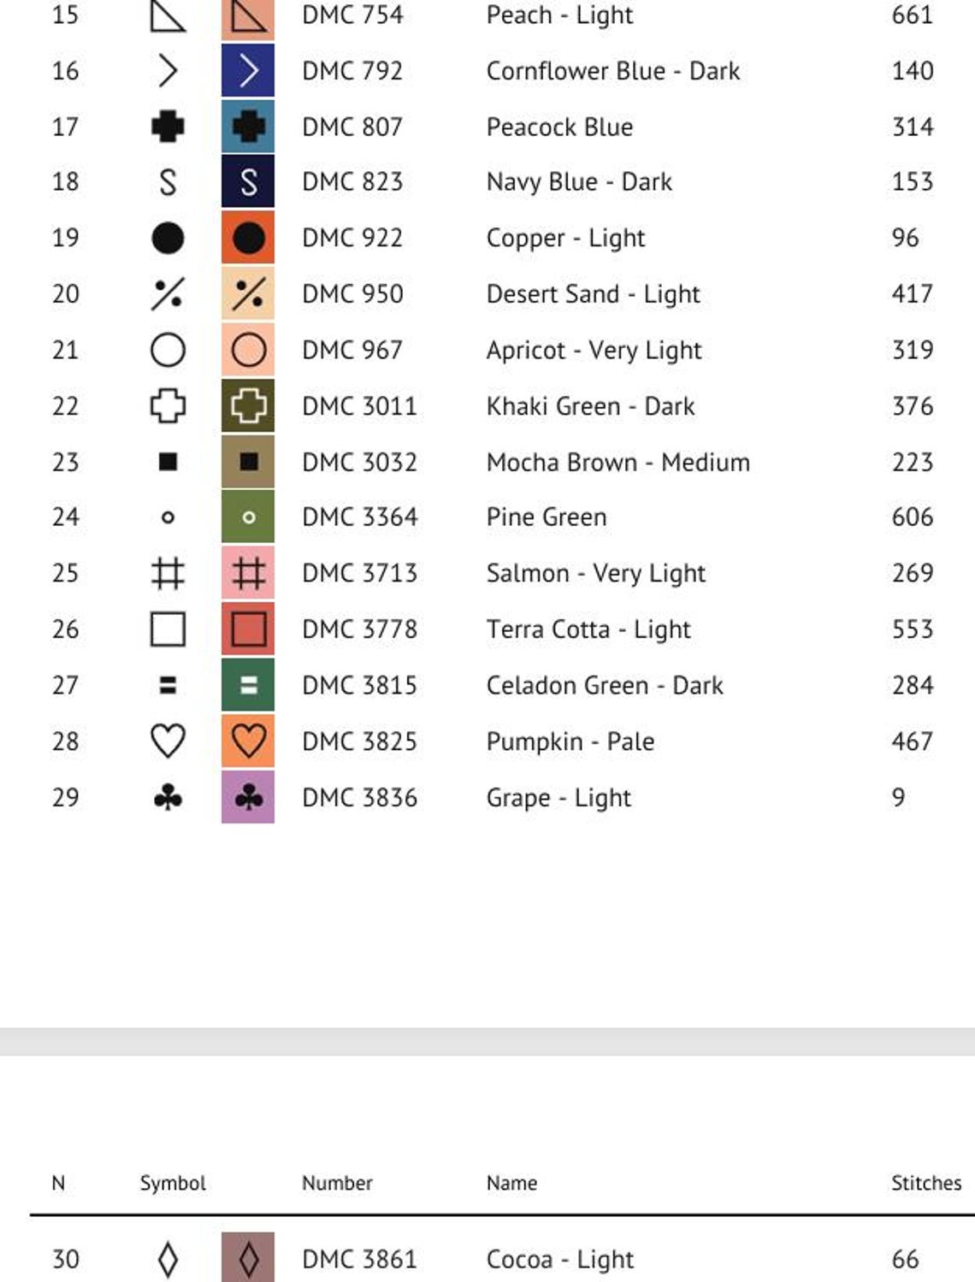Click the black heart symbol for DMC 3825
Screen dimensions: 975x1282
tap(168, 741)
